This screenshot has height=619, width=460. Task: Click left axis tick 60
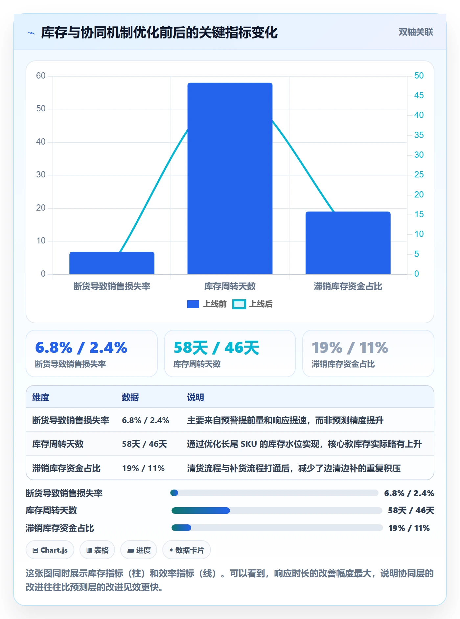pyautogui.click(x=41, y=76)
